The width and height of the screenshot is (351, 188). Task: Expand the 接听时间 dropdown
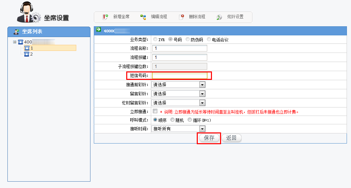[x=202, y=128]
